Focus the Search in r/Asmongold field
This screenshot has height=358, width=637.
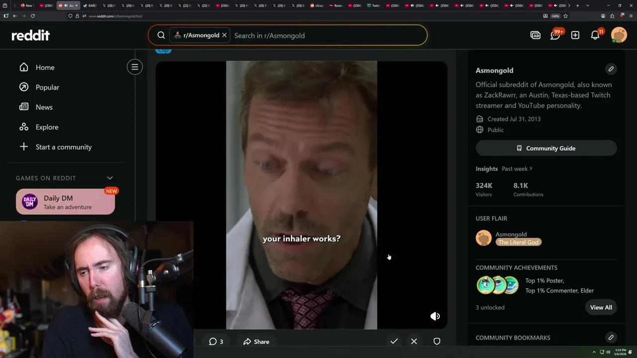click(328, 35)
